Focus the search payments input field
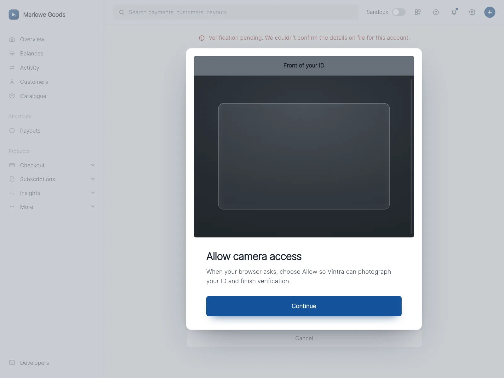 236,12
